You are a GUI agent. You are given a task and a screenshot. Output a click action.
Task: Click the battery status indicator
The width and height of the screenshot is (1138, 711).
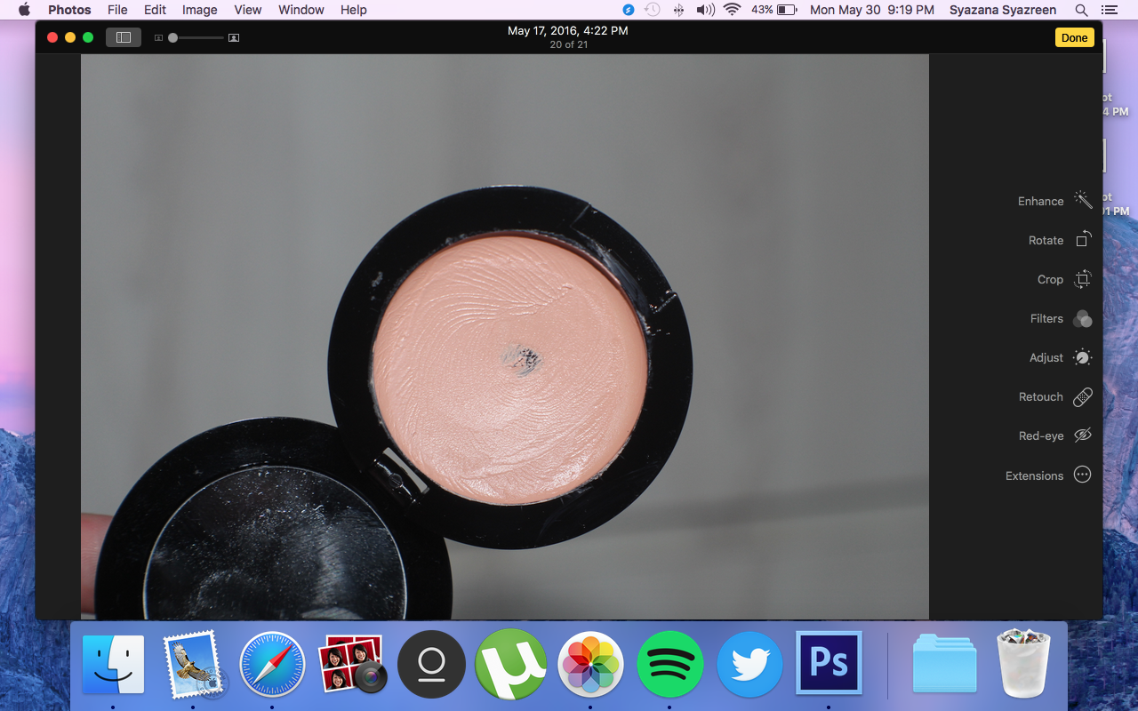[x=773, y=10]
